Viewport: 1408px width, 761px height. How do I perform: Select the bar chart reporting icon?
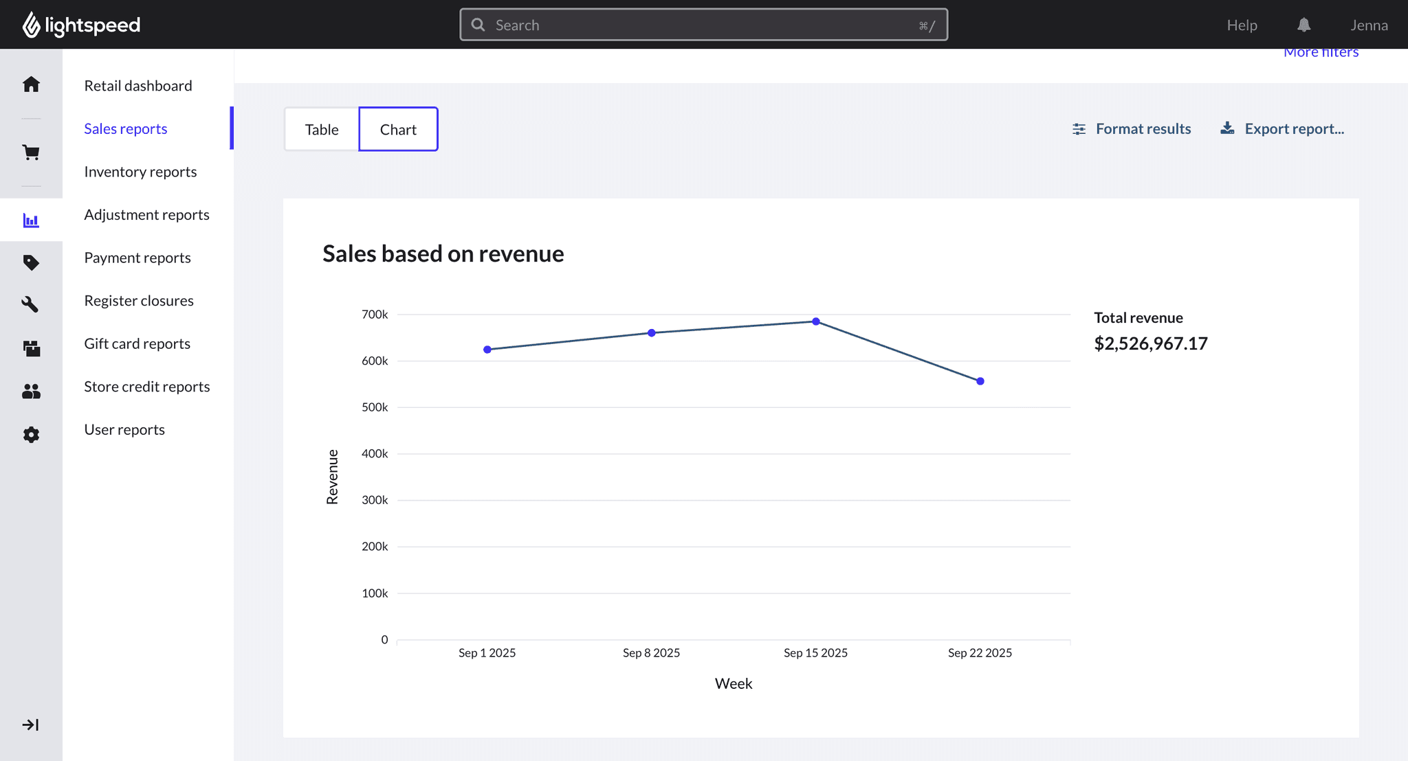click(x=31, y=220)
